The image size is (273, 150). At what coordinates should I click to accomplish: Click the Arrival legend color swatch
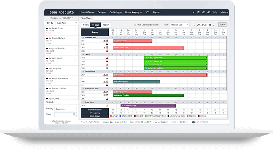[111, 116]
